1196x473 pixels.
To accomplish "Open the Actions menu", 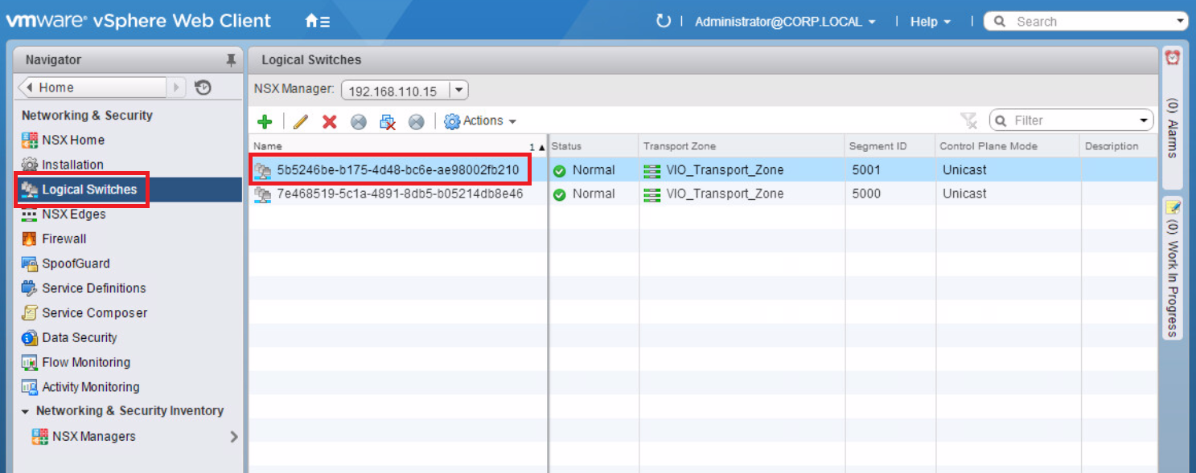I will 489,120.
